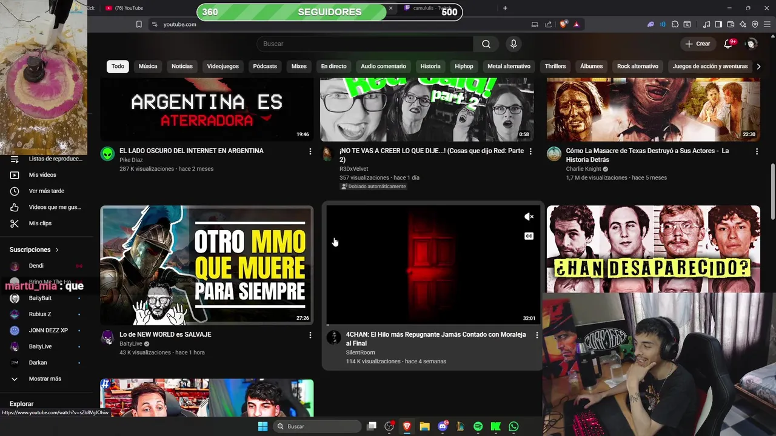Open the browser extensions puzzle icon
776x436 pixels.
tap(675, 24)
